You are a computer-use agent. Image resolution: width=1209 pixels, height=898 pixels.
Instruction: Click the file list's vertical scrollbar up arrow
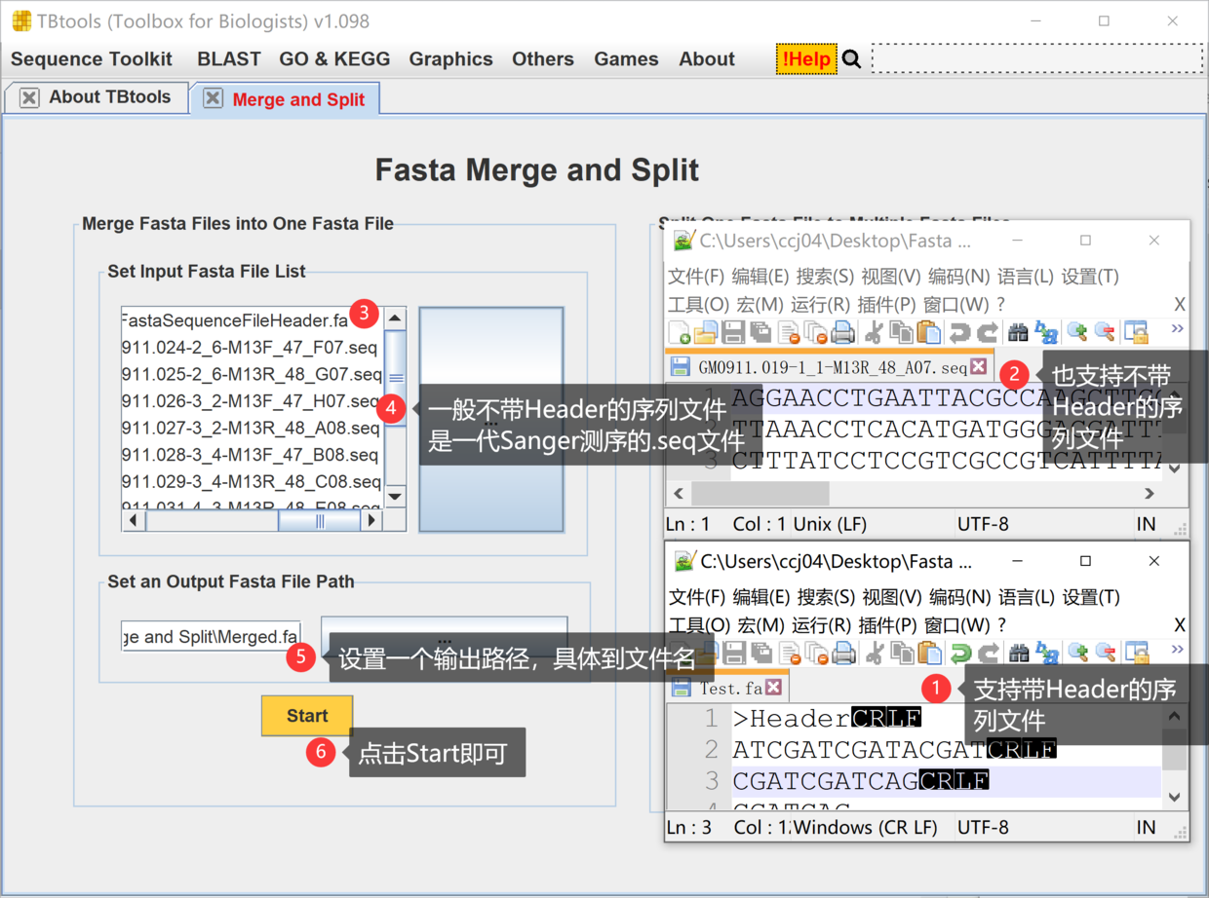[x=395, y=318]
